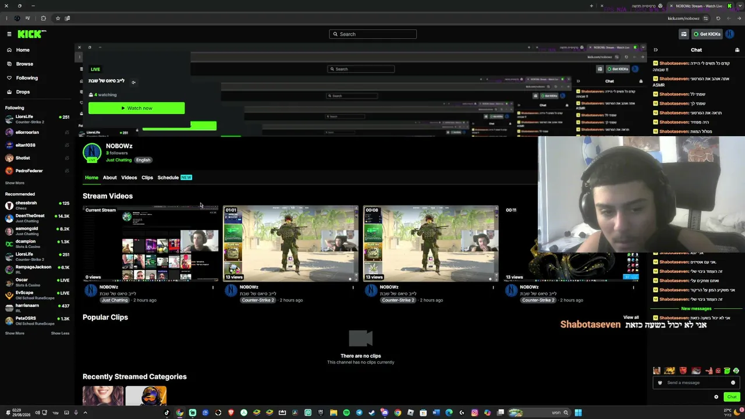745x419 pixels.
Task: Open the 00:08 Counter-Strike 2 video thumbnail
Action: tap(431, 243)
